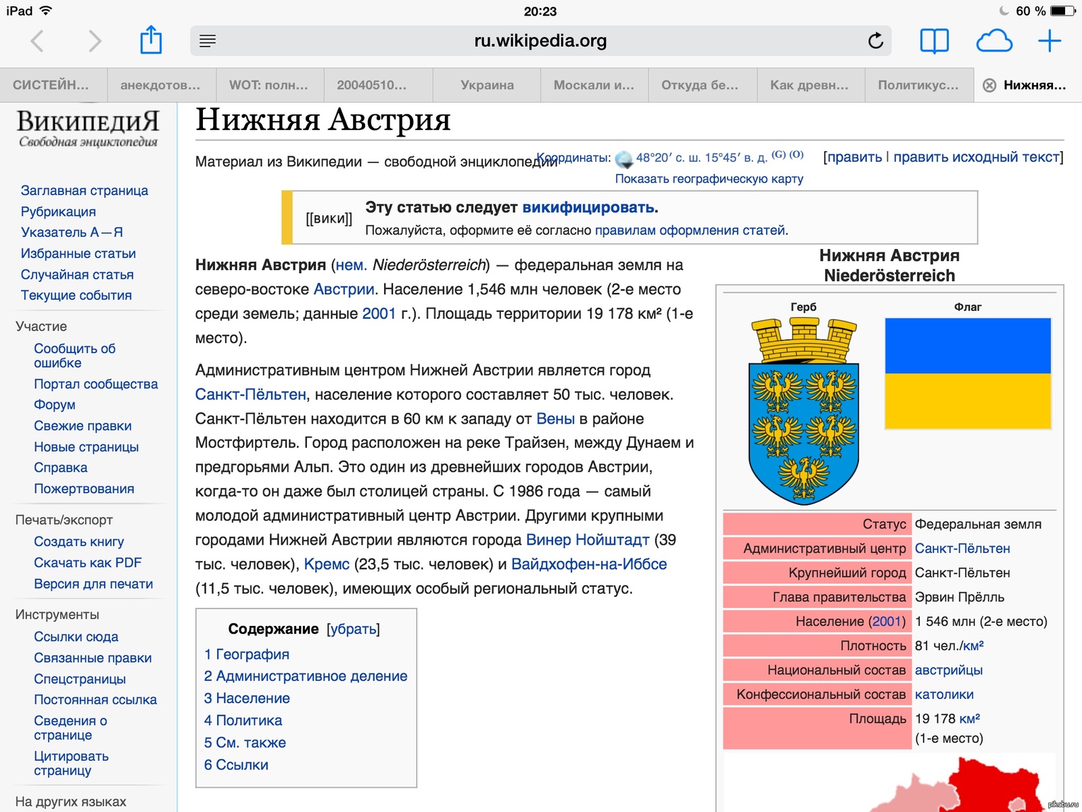Viewport: 1082px width, 812px height.
Task: Open the Кремс link
Action: tap(327, 565)
